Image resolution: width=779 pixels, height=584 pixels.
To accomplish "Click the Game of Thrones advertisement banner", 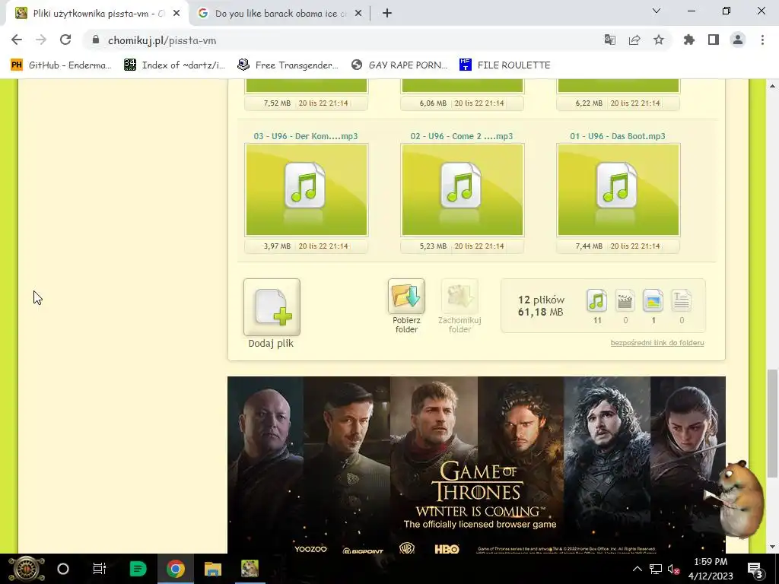I will 476,465.
